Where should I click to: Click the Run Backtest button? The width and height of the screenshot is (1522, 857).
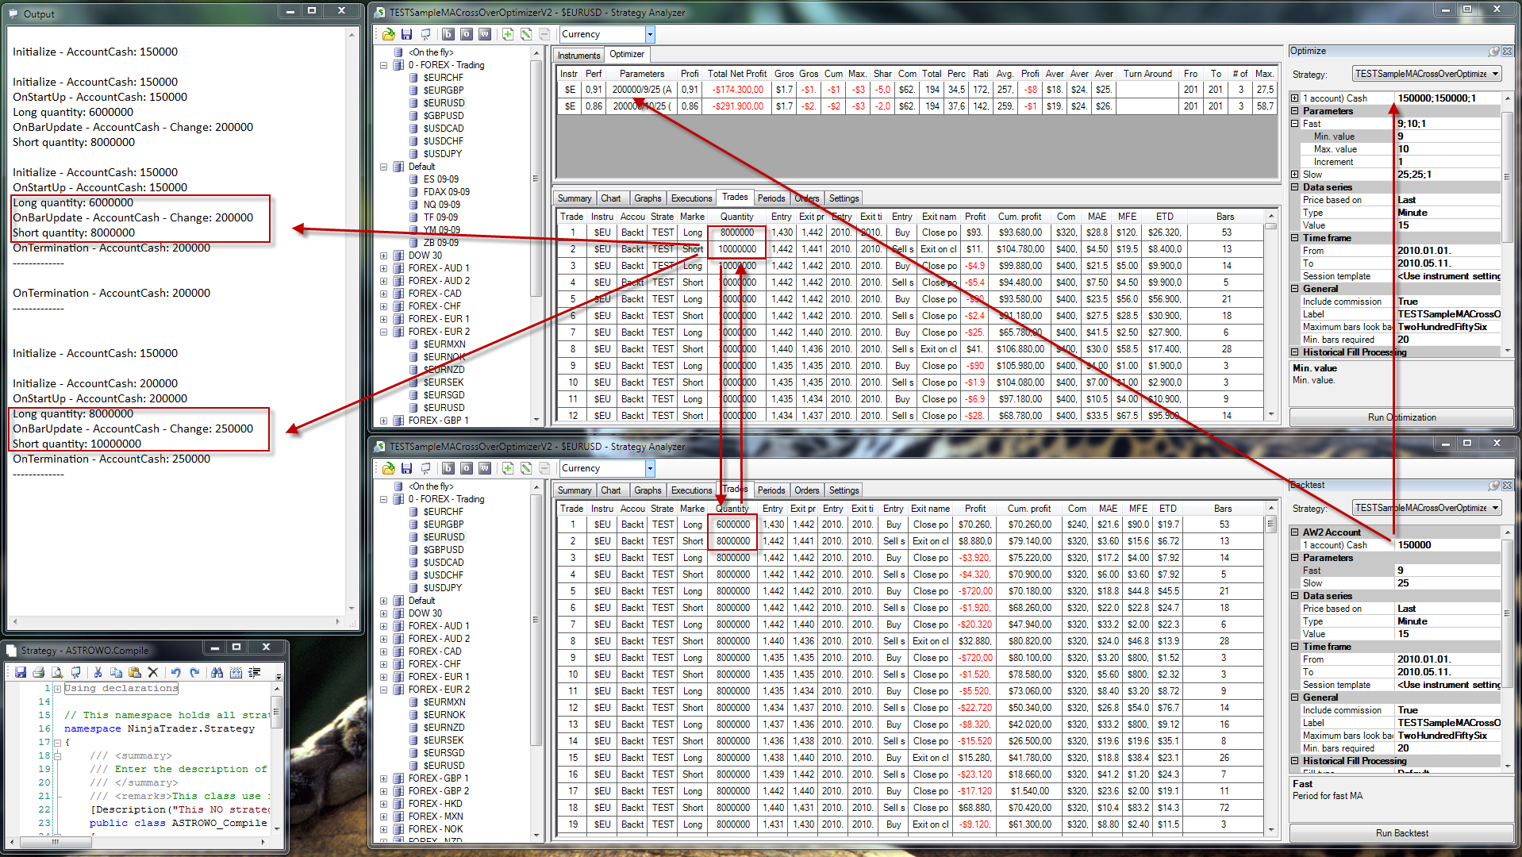pyautogui.click(x=1401, y=833)
